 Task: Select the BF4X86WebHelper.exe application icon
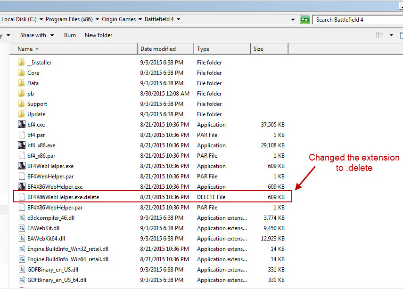tap(22, 186)
